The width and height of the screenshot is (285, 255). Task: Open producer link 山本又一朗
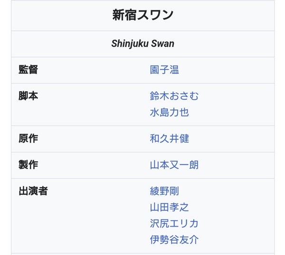174,165
